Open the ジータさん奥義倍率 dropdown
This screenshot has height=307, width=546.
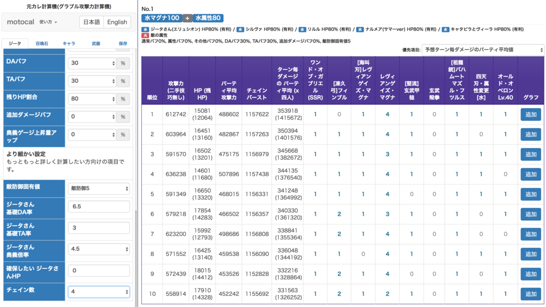pyautogui.click(x=99, y=249)
